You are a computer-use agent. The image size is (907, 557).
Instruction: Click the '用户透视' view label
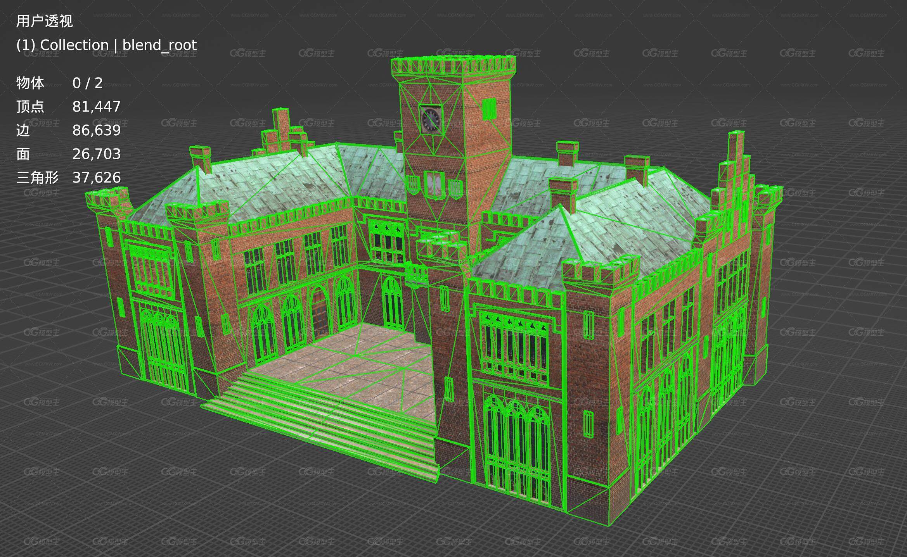pyautogui.click(x=44, y=21)
